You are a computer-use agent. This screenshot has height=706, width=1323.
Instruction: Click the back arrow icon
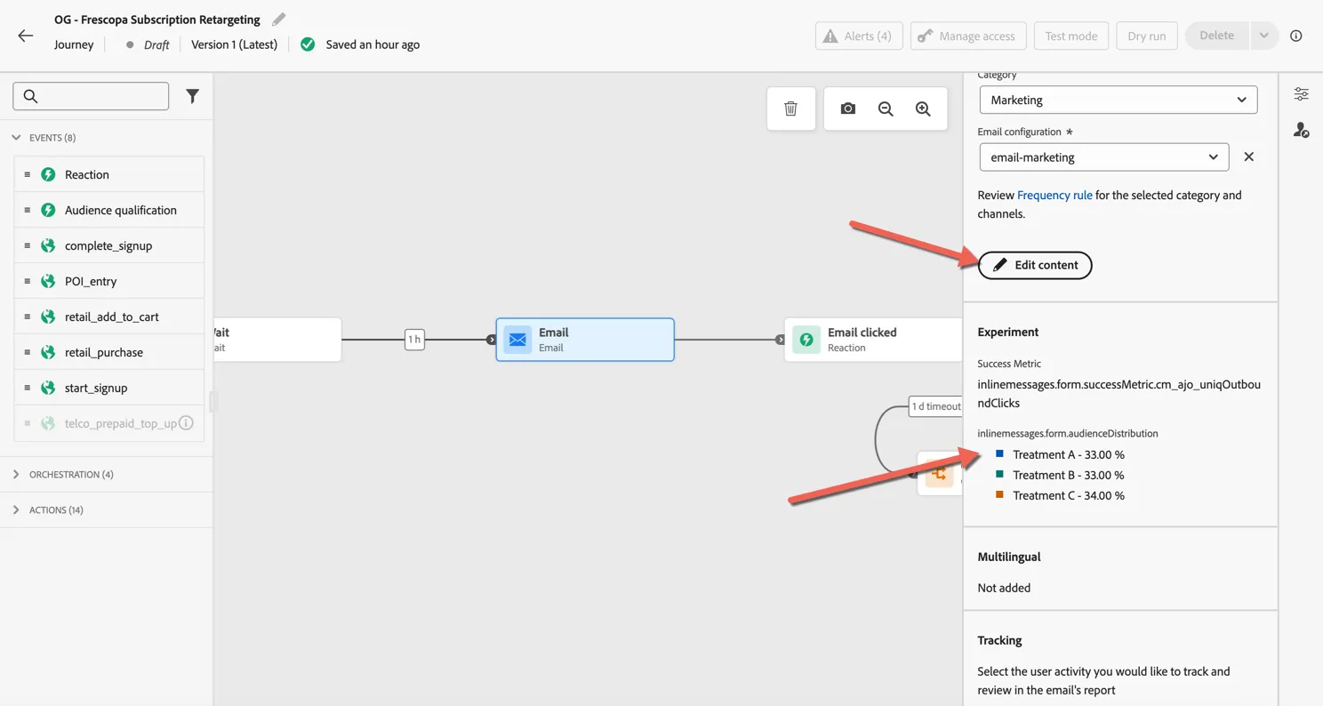[x=26, y=36]
